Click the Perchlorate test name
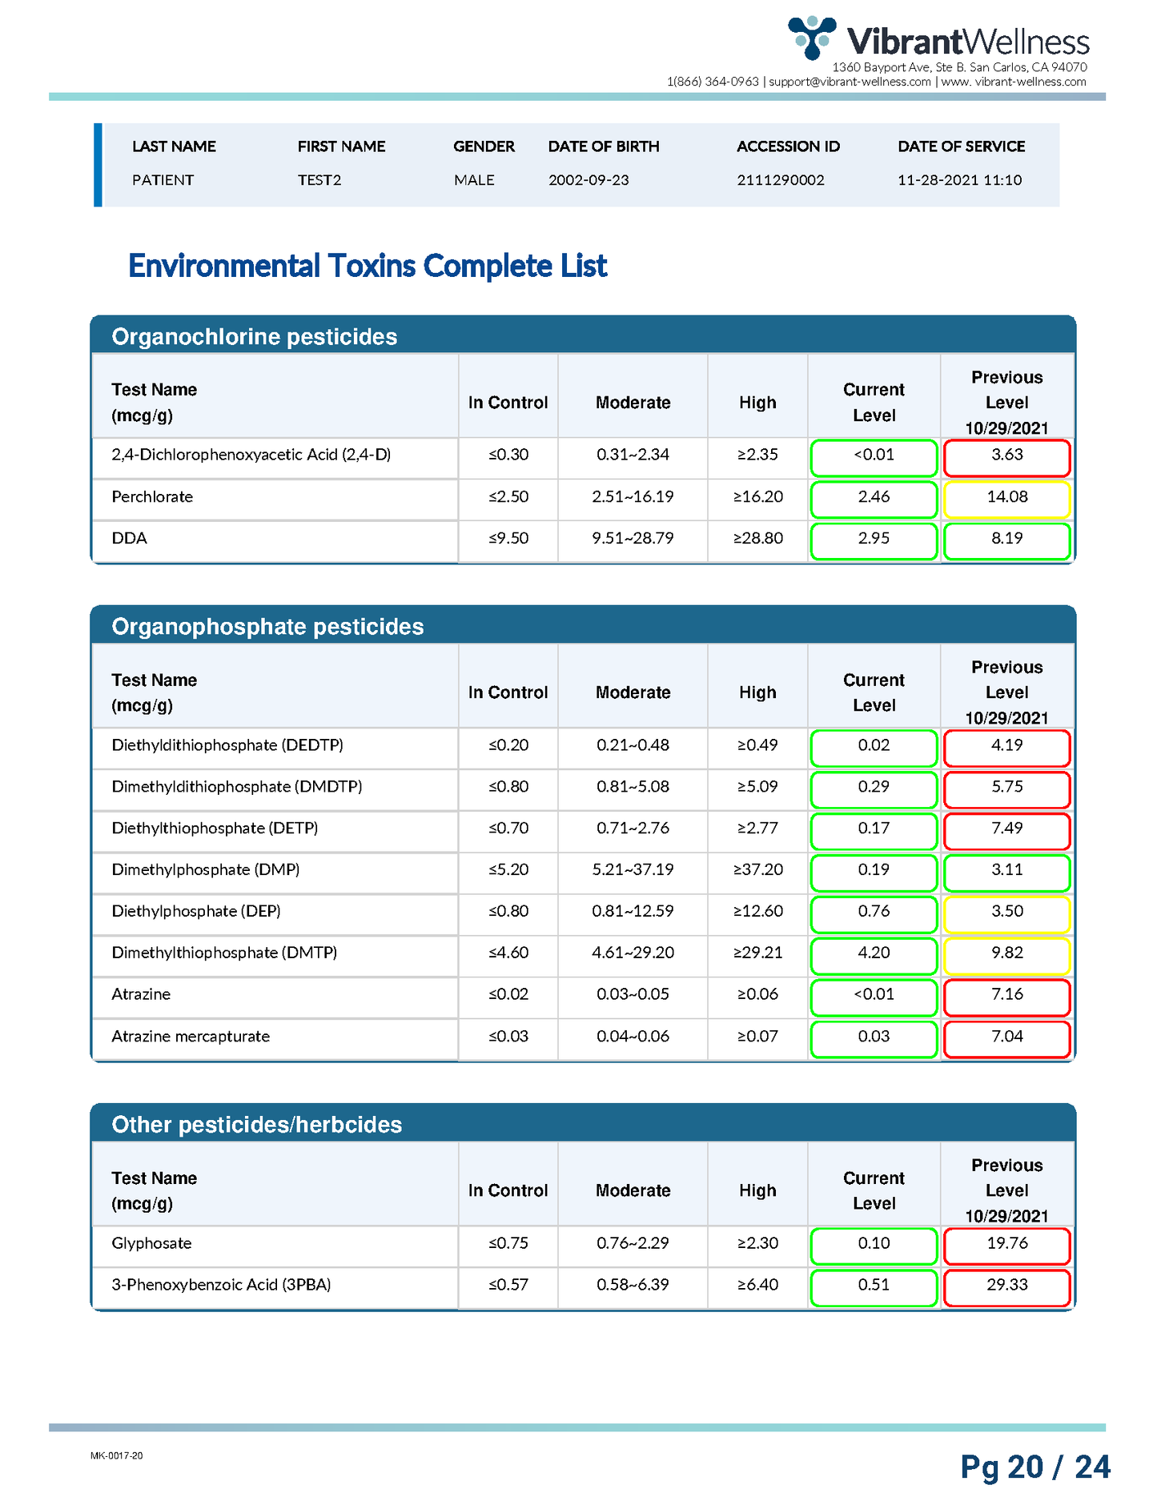The height and width of the screenshot is (1497, 1157). (152, 496)
